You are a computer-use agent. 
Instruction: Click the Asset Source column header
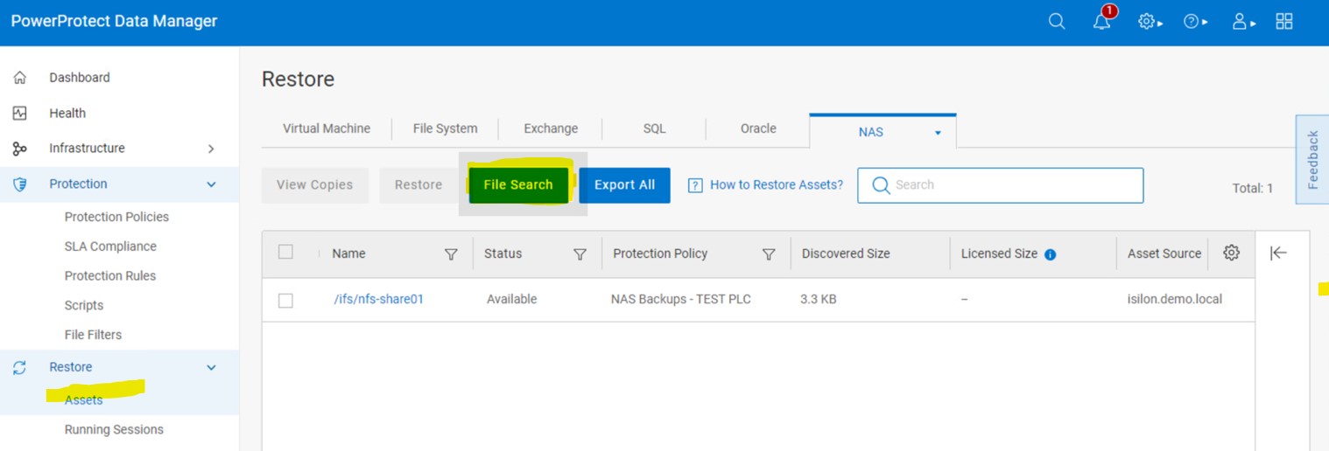[x=1164, y=253]
